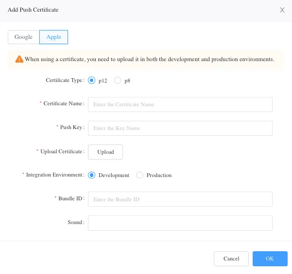This screenshot has height=274, width=292.
Task: Click the Add Push Certificate title
Action: click(x=33, y=10)
